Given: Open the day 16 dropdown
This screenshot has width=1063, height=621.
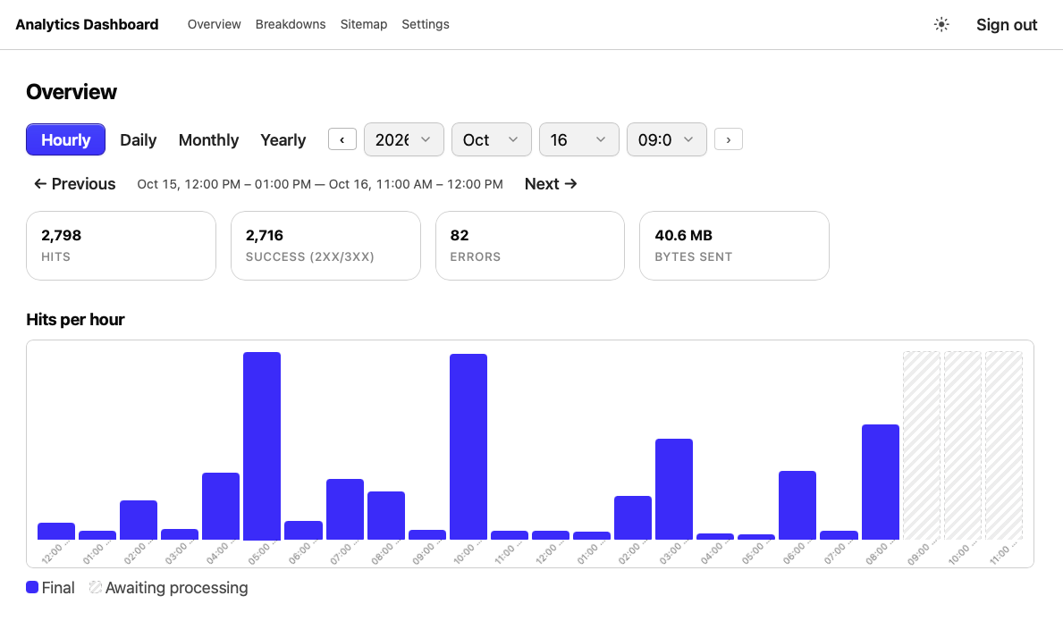Looking at the screenshot, I should pos(579,139).
